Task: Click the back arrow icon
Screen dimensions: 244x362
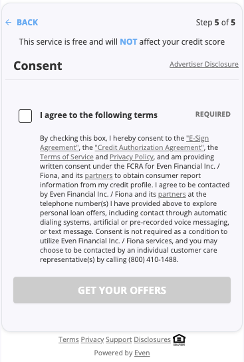Action: click(9, 23)
